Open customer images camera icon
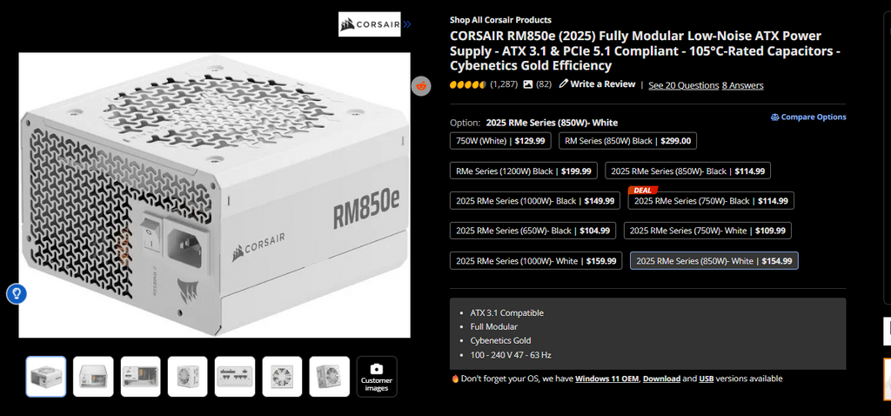The width and height of the screenshot is (891, 416). (x=376, y=369)
